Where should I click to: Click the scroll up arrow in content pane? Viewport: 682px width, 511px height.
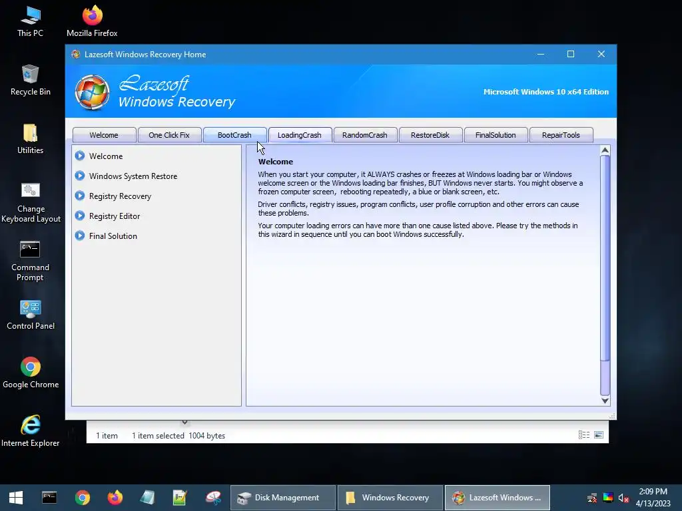[605, 150]
